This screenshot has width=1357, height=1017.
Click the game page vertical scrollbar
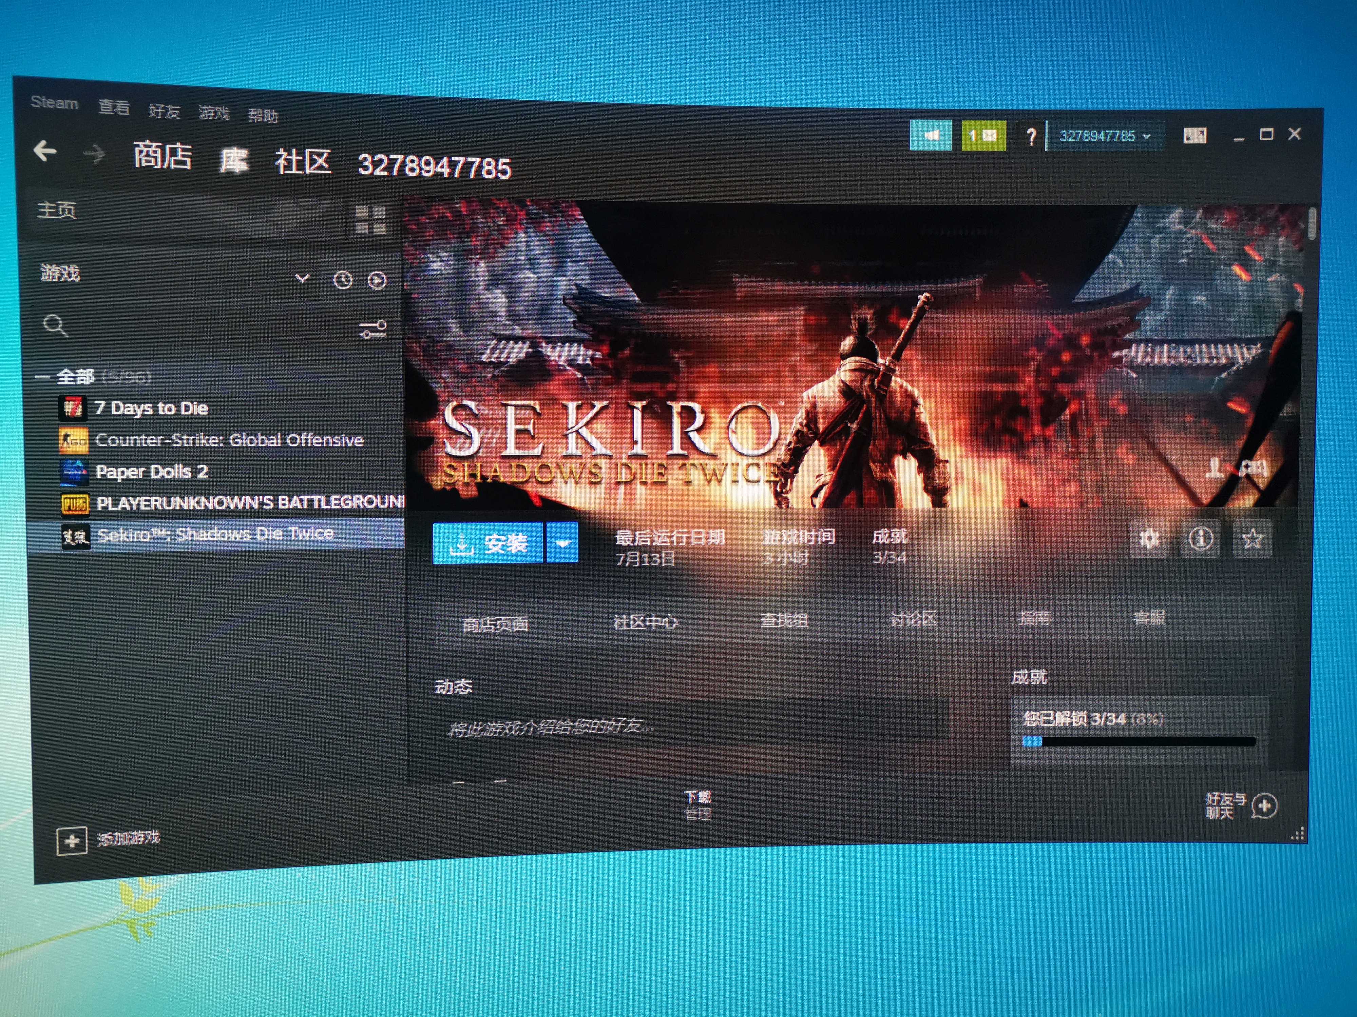pos(1312,224)
